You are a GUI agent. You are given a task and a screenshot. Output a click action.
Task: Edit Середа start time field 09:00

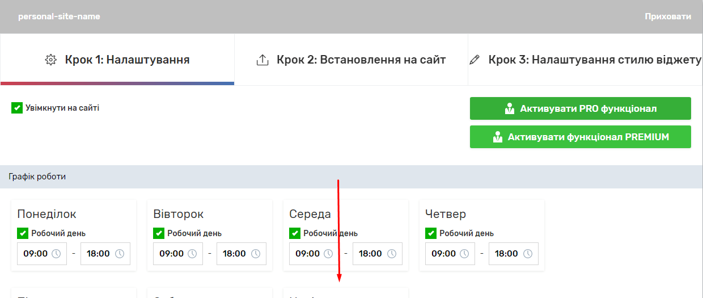coord(307,254)
